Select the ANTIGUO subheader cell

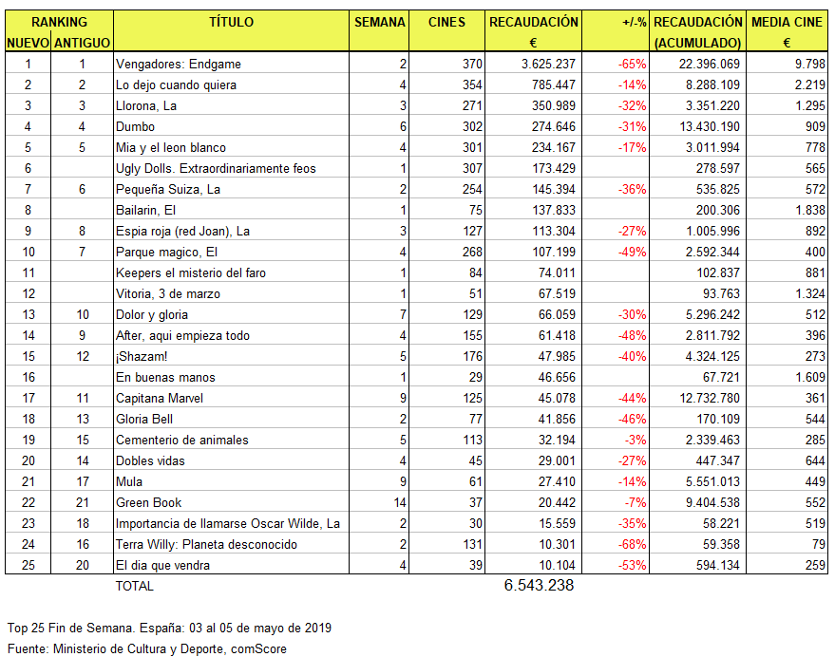[x=83, y=43]
